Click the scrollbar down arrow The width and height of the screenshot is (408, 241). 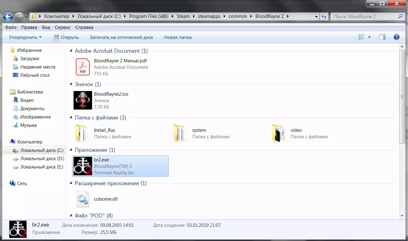[402, 216]
